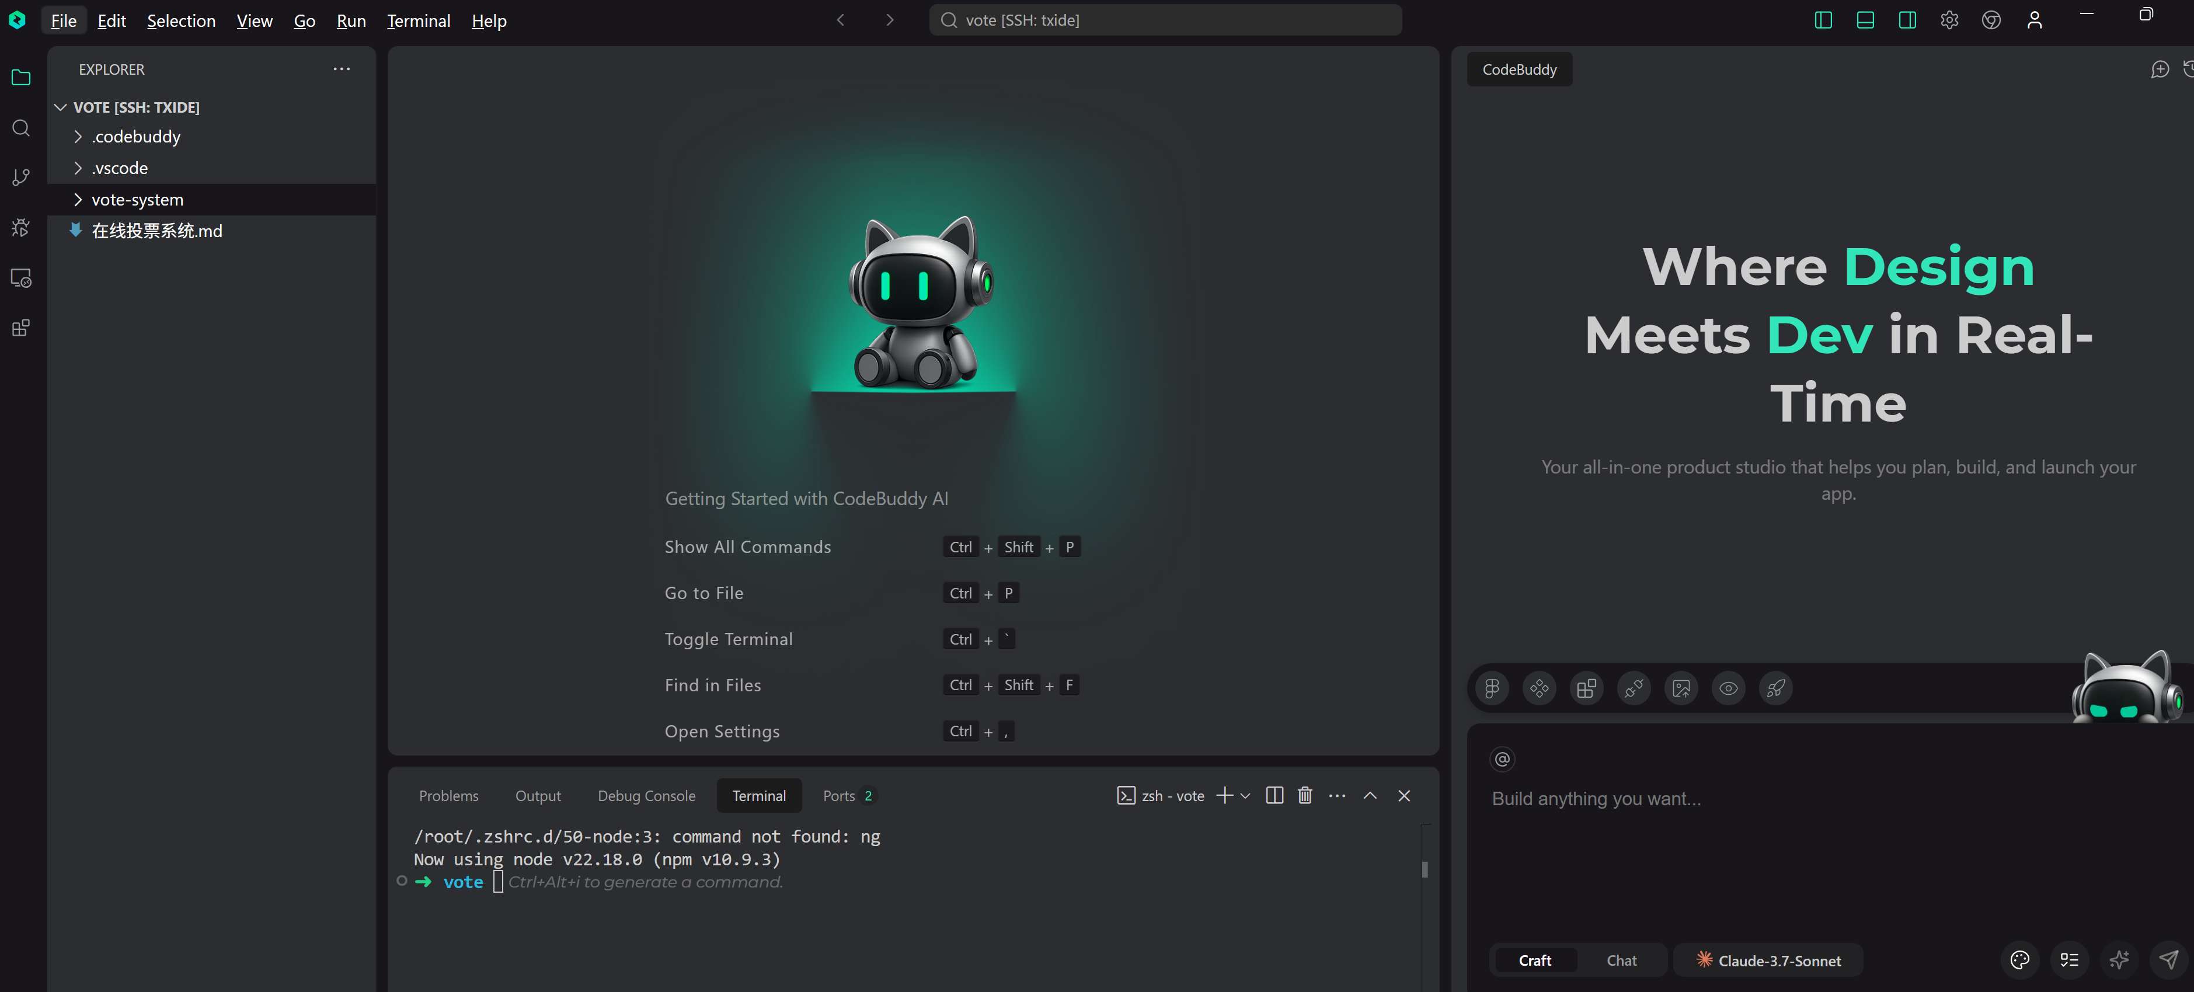Click the terminal scrollbar thumb
This screenshot has width=2194, height=992.
[x=1425, y=869]
